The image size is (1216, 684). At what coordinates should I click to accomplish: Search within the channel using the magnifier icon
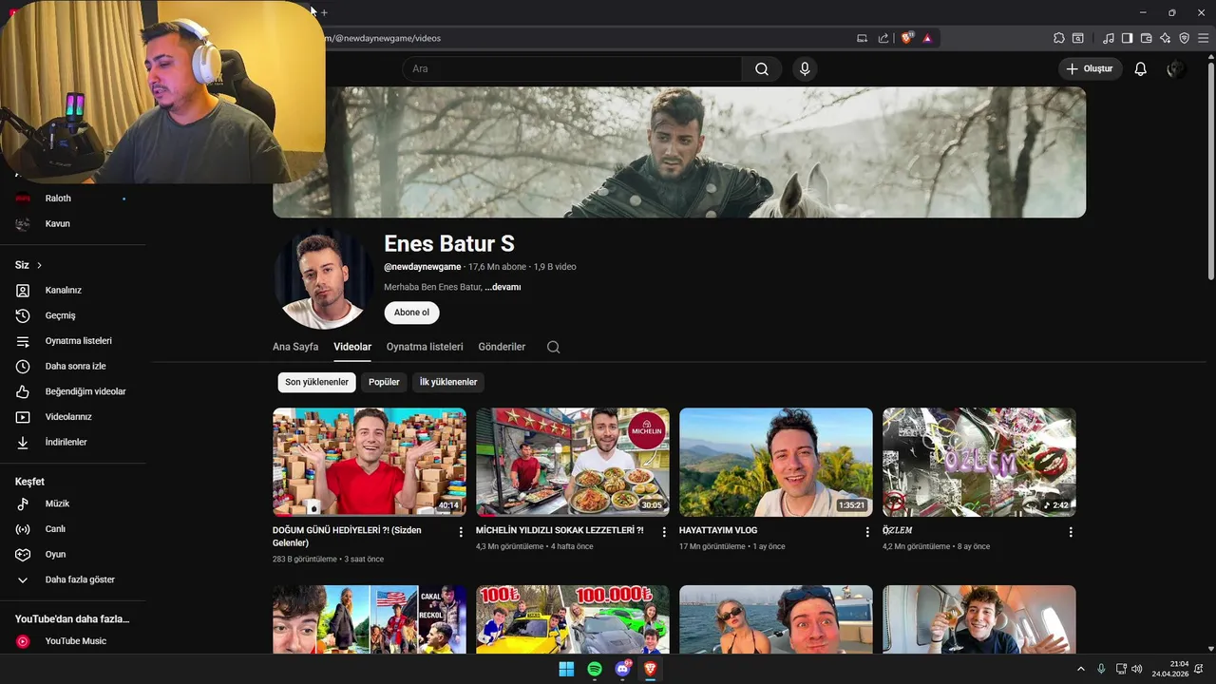click(553, 347)
